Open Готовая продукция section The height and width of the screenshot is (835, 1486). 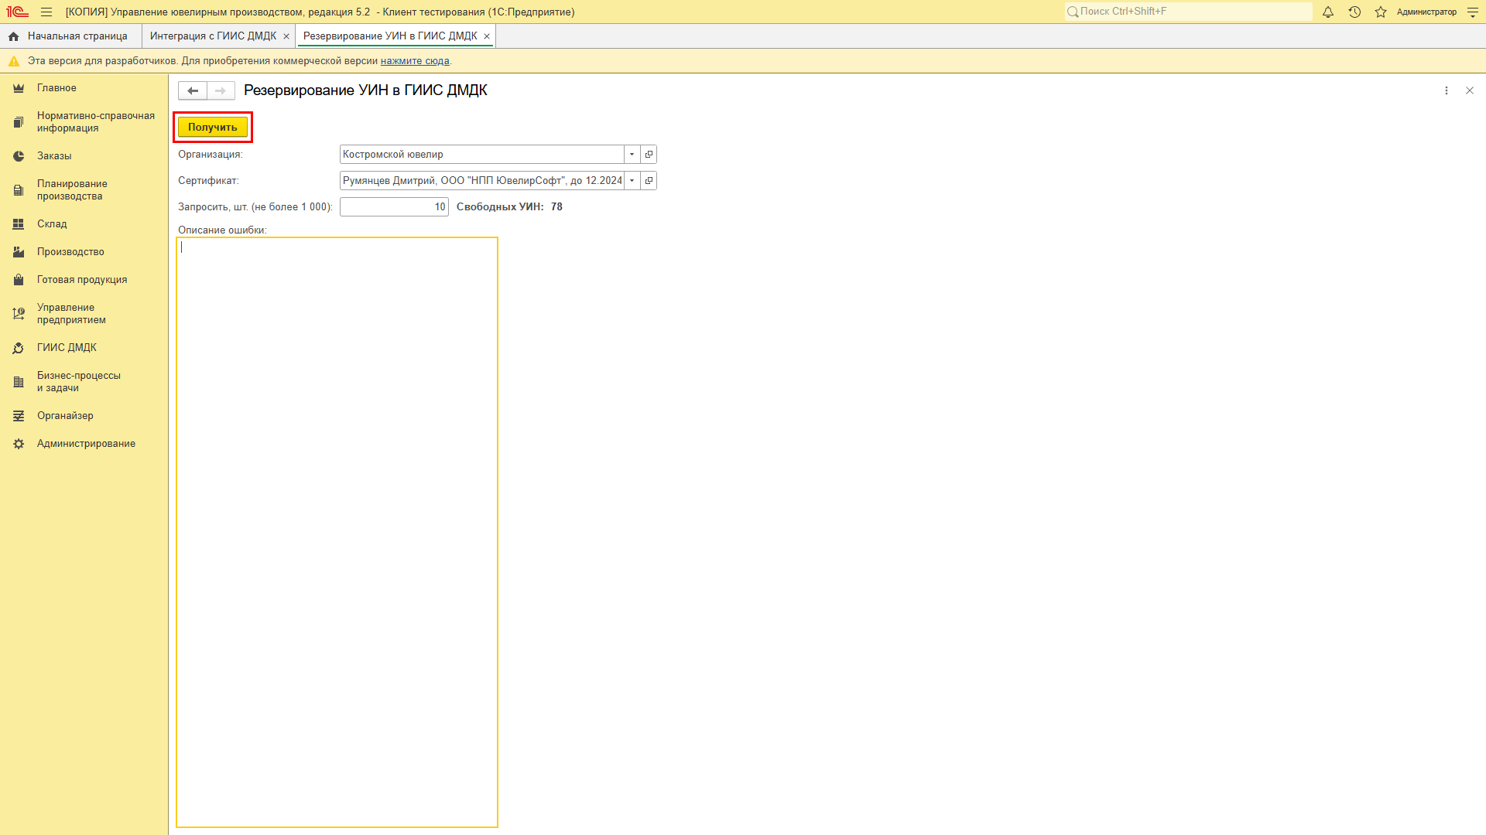[84, 280]
